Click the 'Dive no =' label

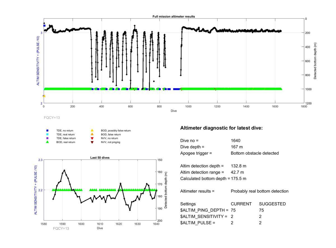pos(189,141)
